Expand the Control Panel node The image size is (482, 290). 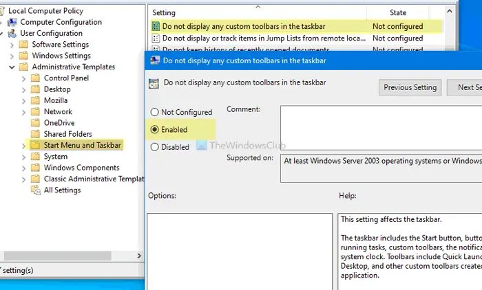pyautogui.click(x=23, y=79)
